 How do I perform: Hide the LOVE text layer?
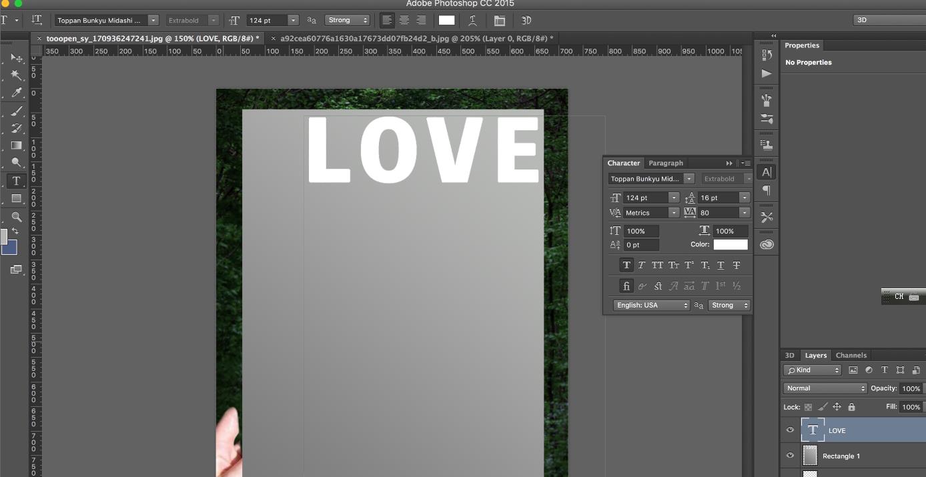[x=790, y=430]
